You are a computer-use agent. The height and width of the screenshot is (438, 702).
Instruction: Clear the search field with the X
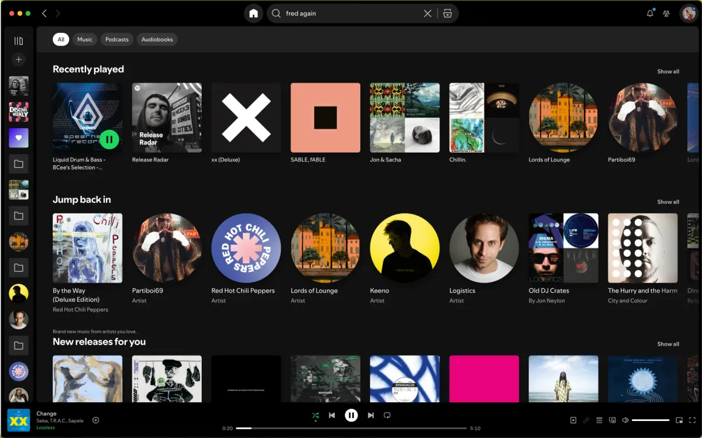(428, 13)
